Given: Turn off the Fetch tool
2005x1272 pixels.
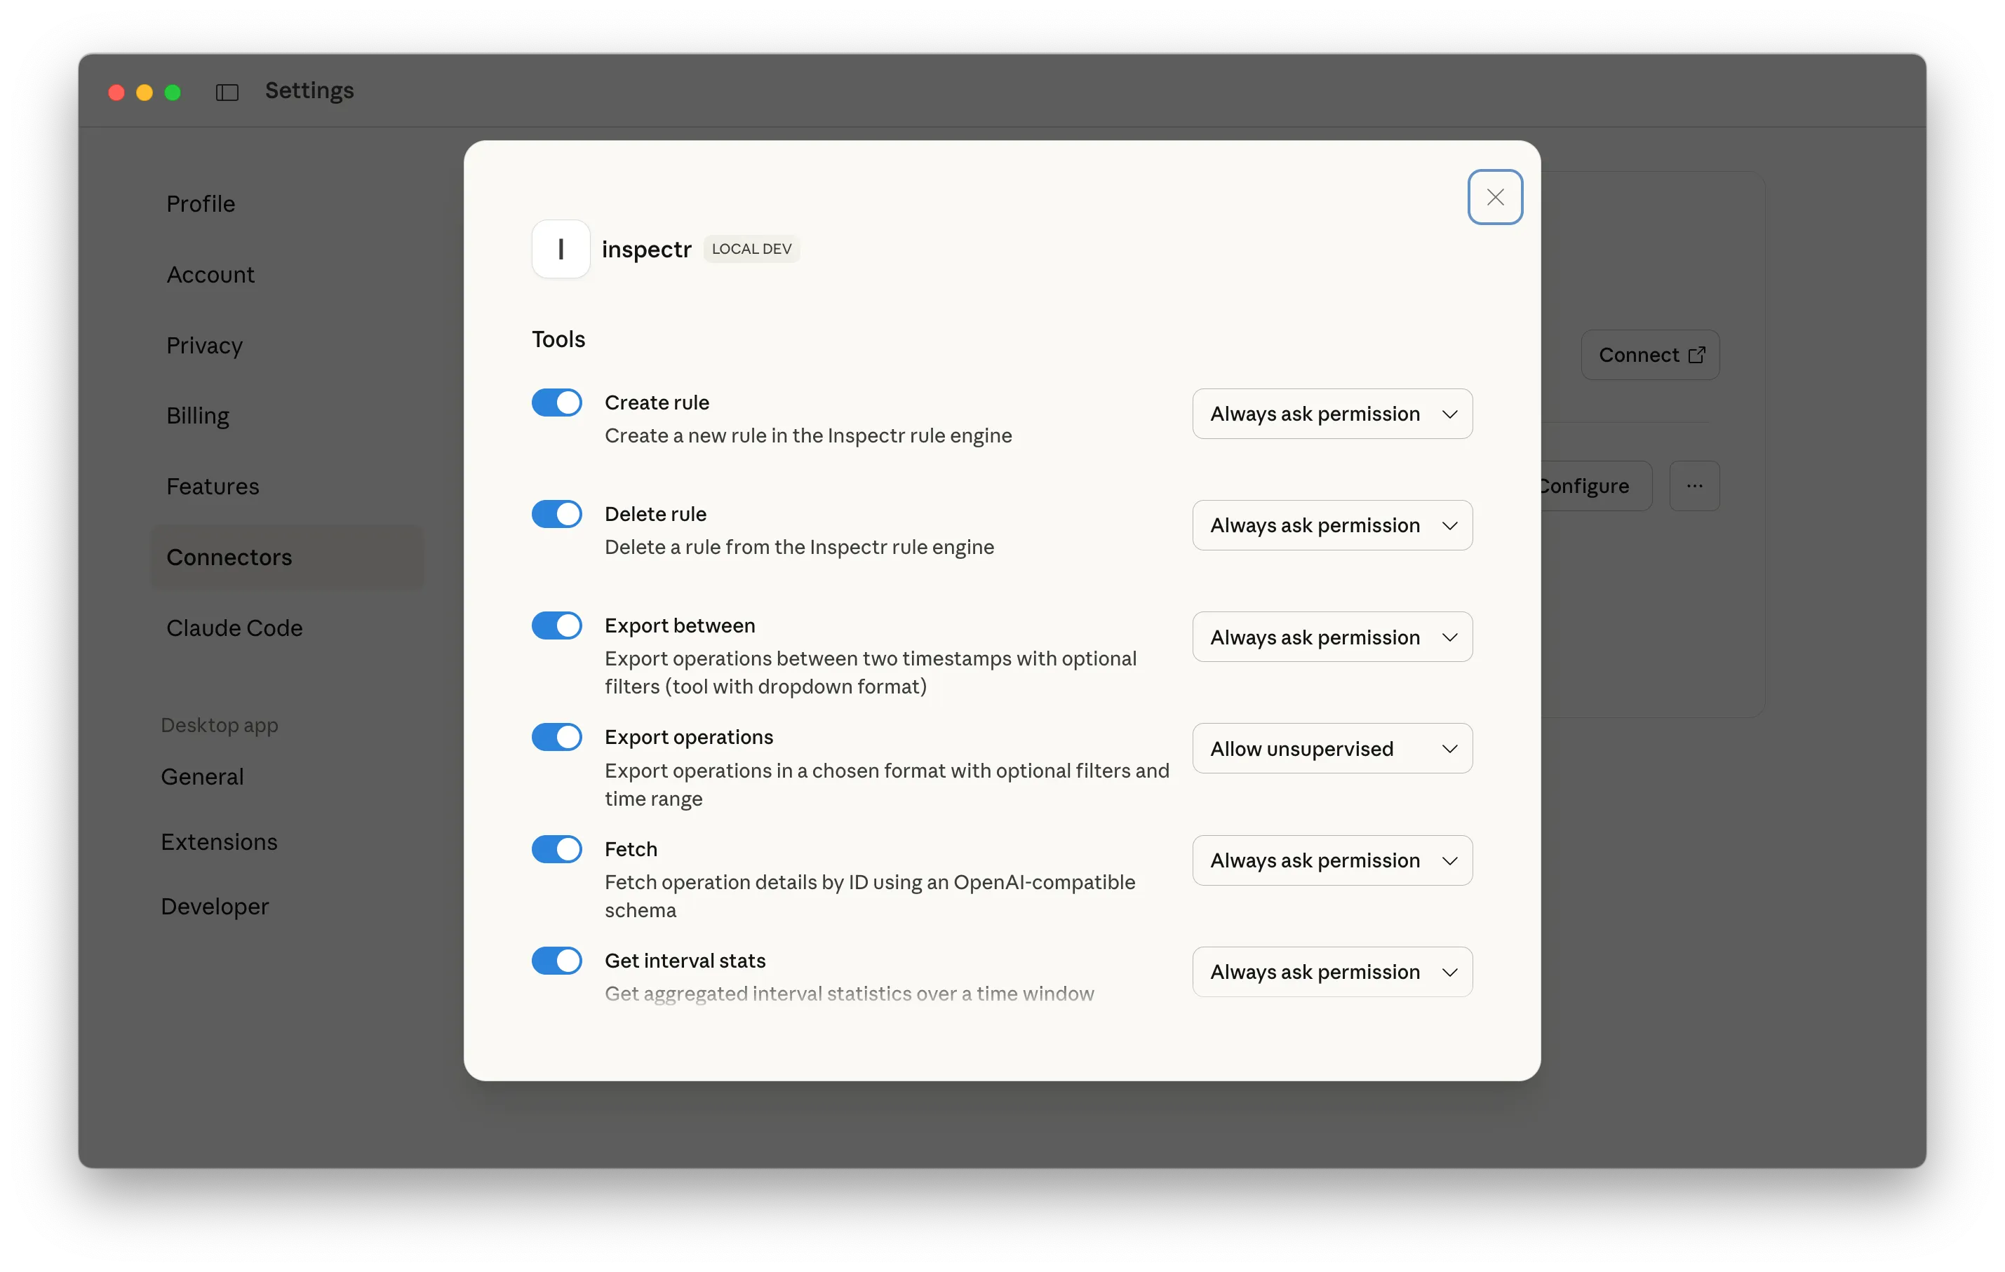Looking at the screenshot, I should click(556, 849).
